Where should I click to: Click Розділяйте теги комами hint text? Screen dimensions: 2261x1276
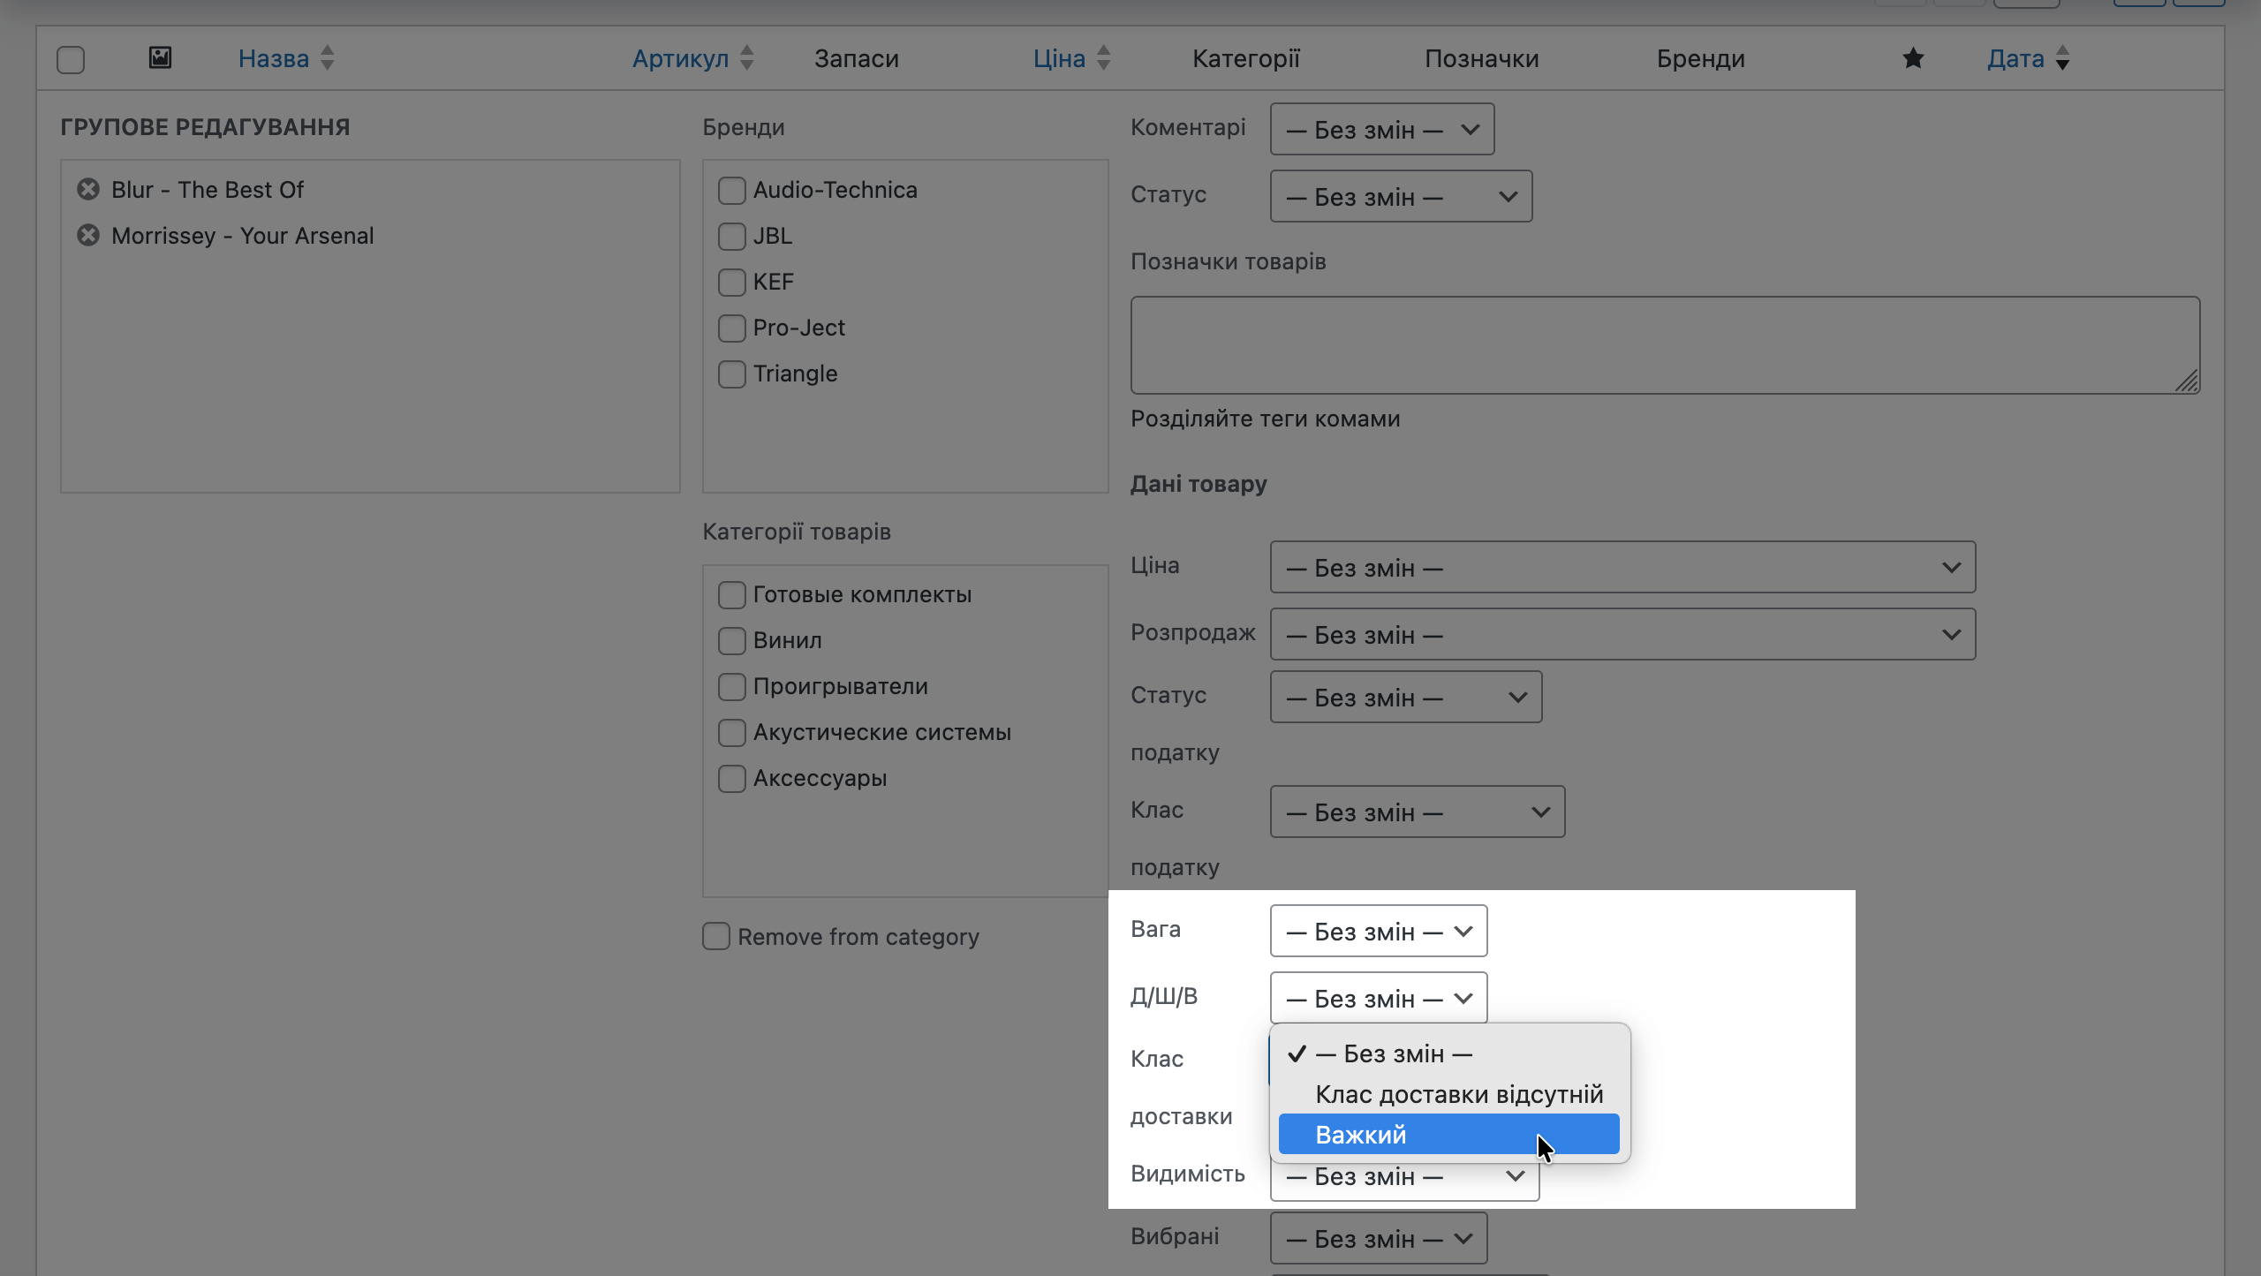1265,419
